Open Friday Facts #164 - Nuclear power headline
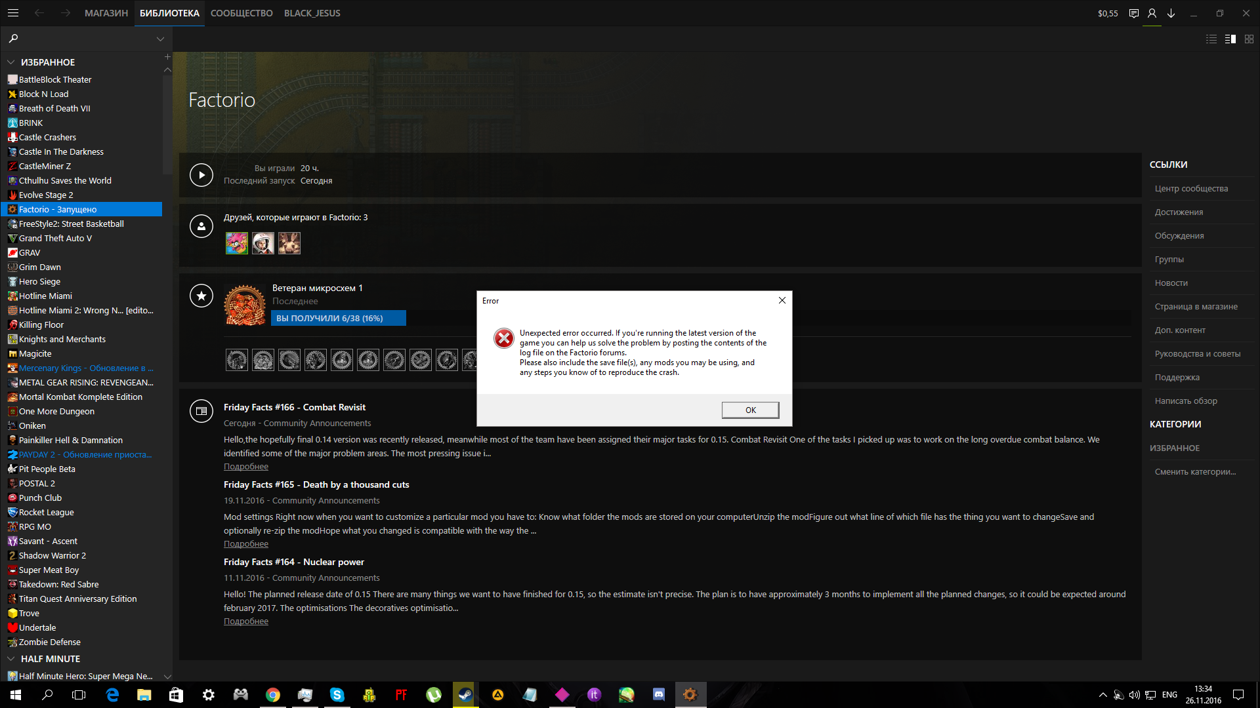 tap(294, 562)
